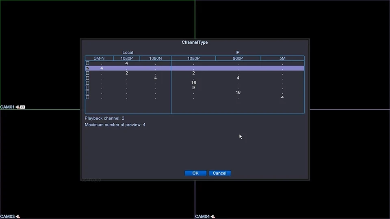Viewport: 390px width, 219px height.
Task: Click the IP 1080P column header
Action: pos(193,58)
